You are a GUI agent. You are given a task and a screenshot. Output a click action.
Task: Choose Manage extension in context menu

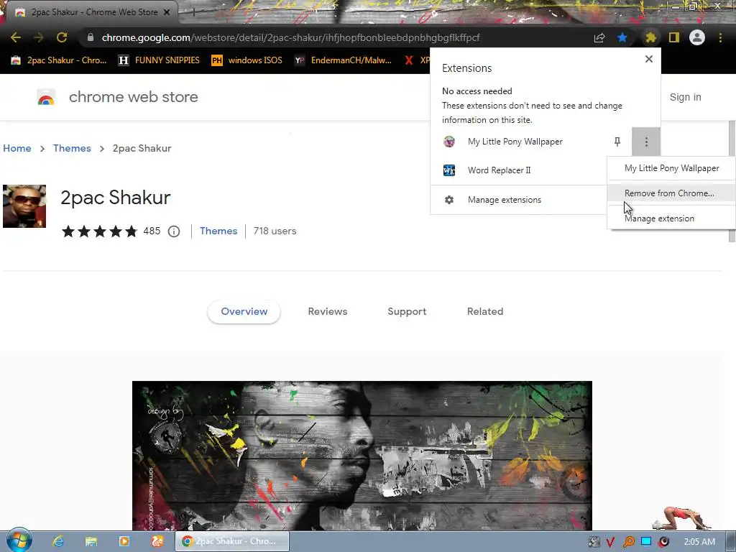[x=672, y=218]
